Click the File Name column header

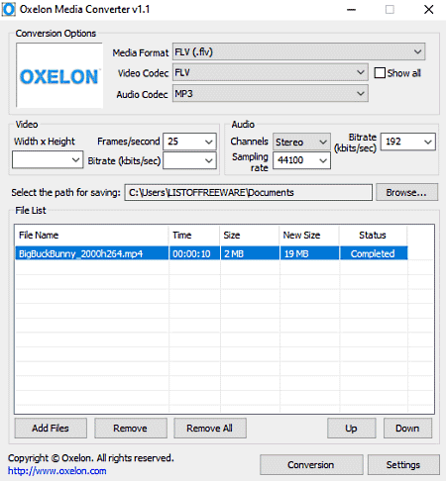tap(92, 236)
